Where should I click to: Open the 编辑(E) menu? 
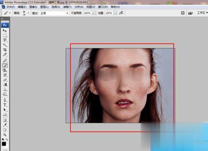click(22, 7)
